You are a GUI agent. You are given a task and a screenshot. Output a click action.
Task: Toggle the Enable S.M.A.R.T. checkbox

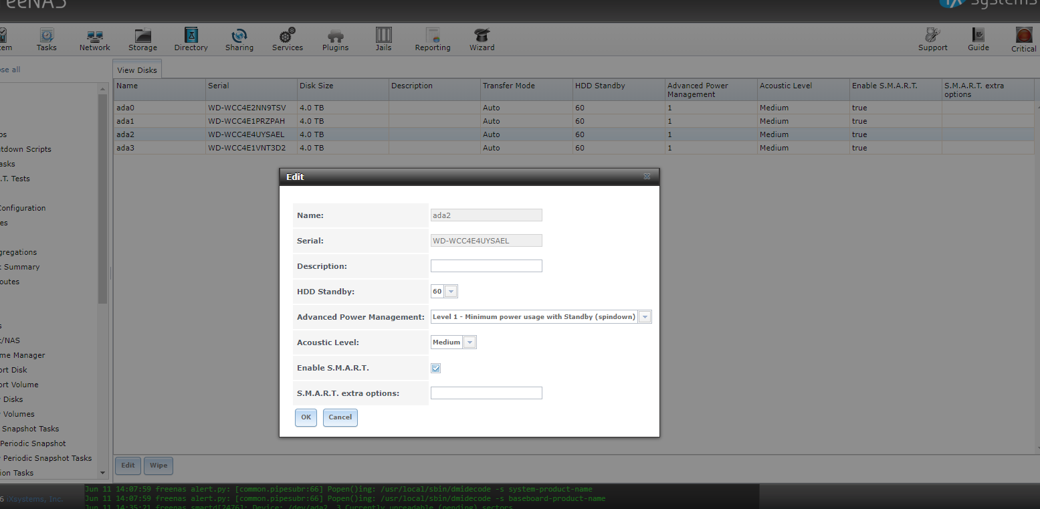tap(435, 368)
